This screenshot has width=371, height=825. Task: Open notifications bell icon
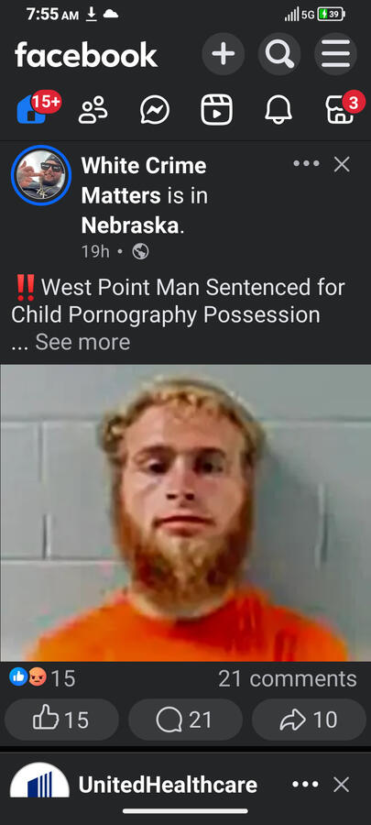coord(278,110)
